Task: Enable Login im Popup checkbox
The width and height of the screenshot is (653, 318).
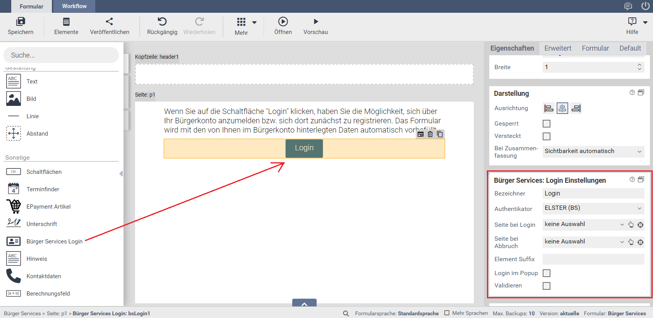Action: [547, 273]
